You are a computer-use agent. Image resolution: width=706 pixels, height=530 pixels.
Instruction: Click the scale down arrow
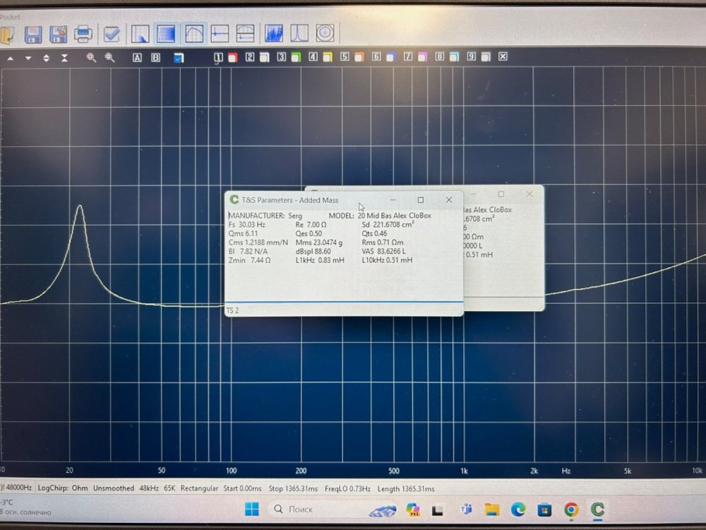(x=28, y=58)
